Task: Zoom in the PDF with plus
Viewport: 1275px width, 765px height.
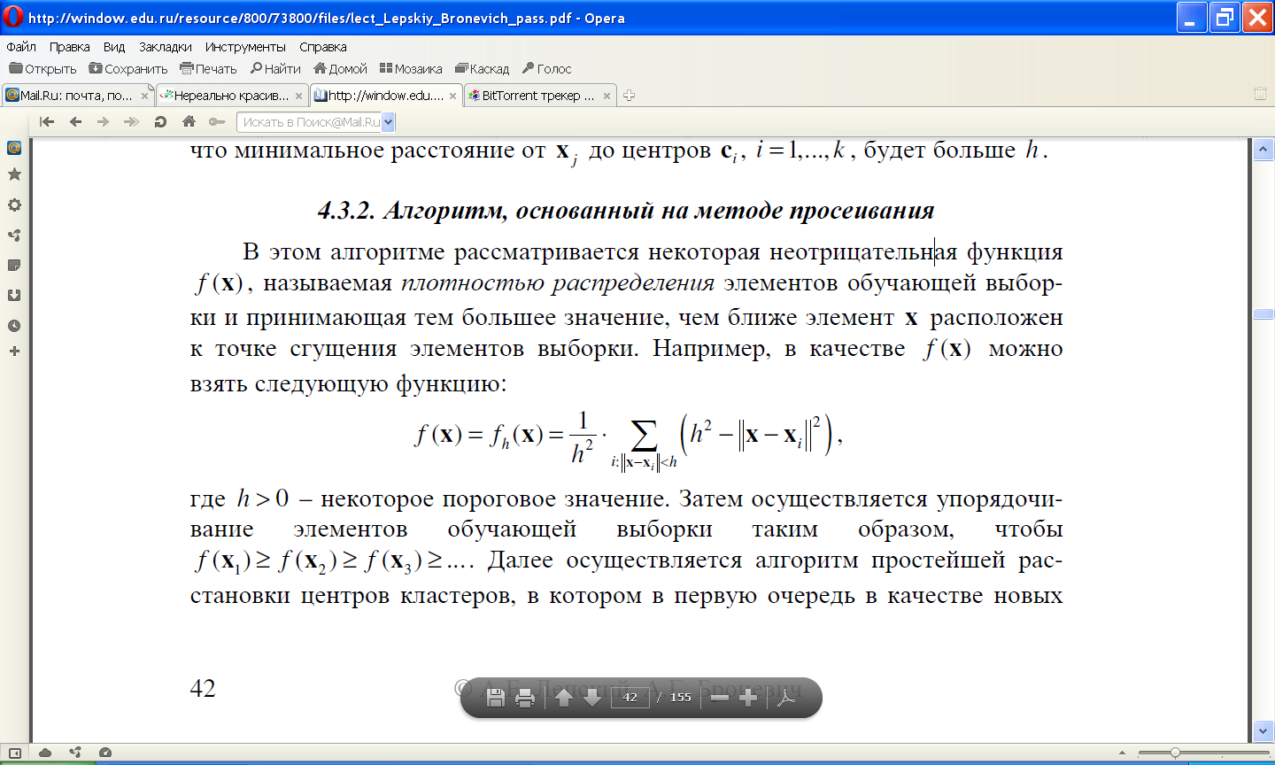Action: (x=748, y=698)
